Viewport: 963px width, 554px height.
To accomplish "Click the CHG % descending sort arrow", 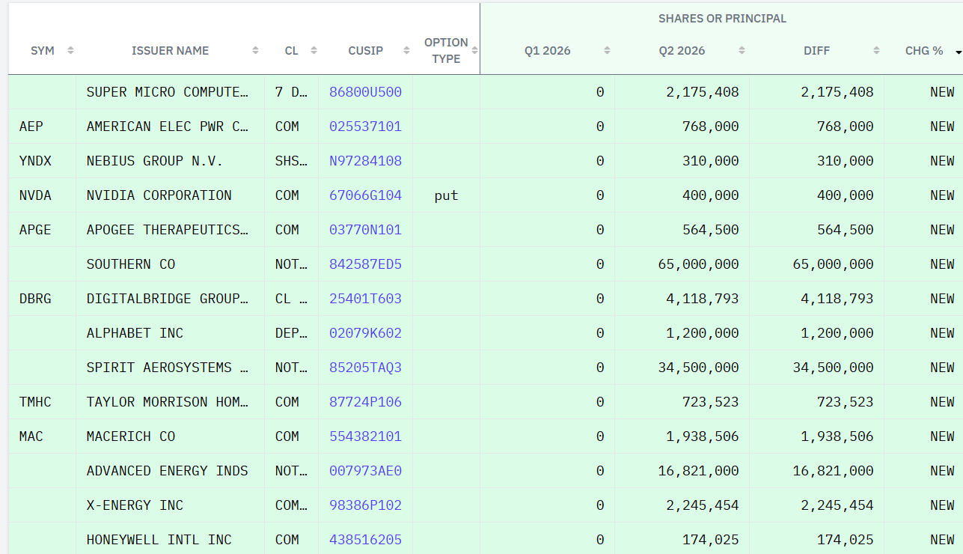I will coord(959,52).
